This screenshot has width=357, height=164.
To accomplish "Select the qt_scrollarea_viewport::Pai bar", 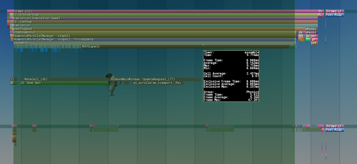I will coord(158,83).
